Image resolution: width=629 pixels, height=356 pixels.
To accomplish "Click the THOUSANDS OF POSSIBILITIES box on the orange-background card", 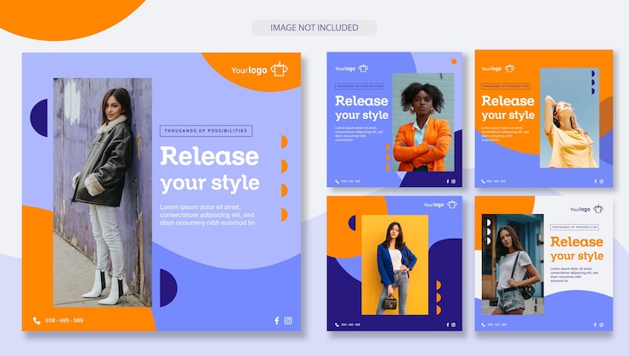I will (x=506, y=86).
